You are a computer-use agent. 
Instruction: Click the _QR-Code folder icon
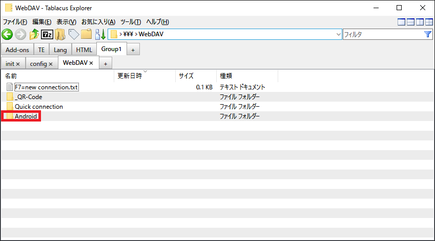click(10, 97)
